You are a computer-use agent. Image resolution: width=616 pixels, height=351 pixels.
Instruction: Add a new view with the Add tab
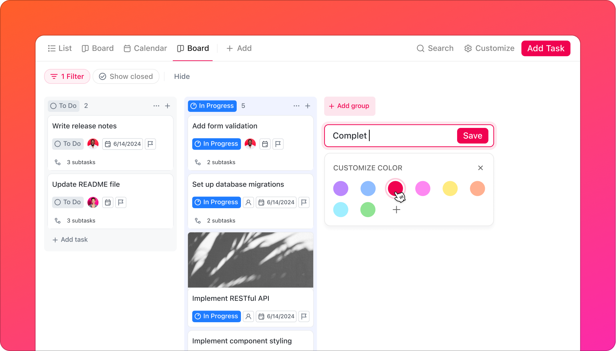[x=239, y=48]
